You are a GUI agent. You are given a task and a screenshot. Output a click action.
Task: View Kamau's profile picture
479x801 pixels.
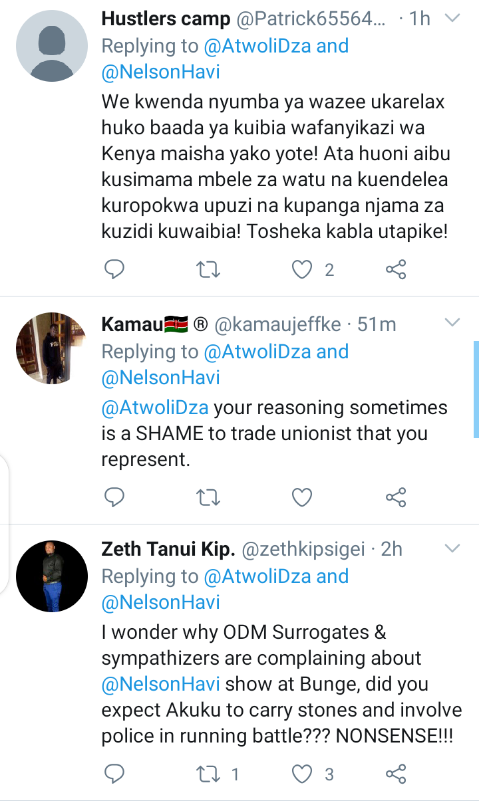point(52,348)
